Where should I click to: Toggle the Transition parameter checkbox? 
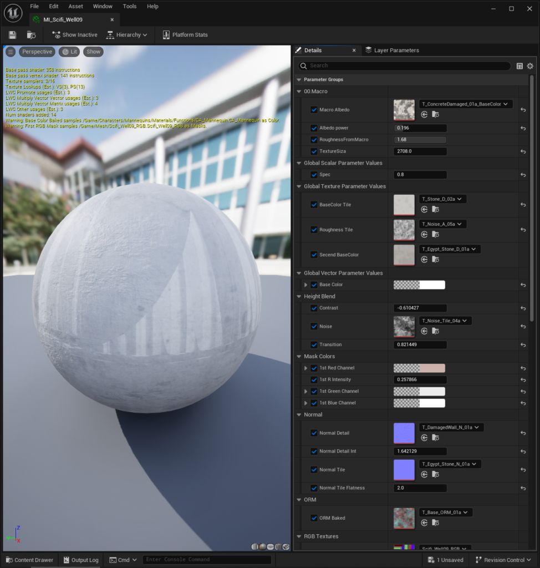(314, 344)
